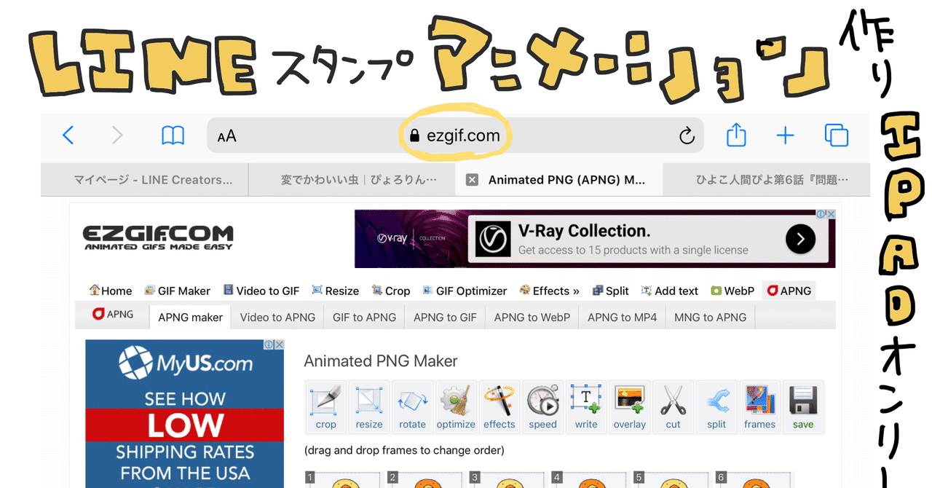Open GIF Maker menu item

(x=177, y=291)
